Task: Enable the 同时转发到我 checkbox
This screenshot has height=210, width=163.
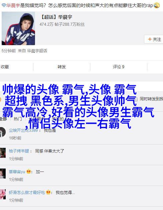Action: [136, 99]
